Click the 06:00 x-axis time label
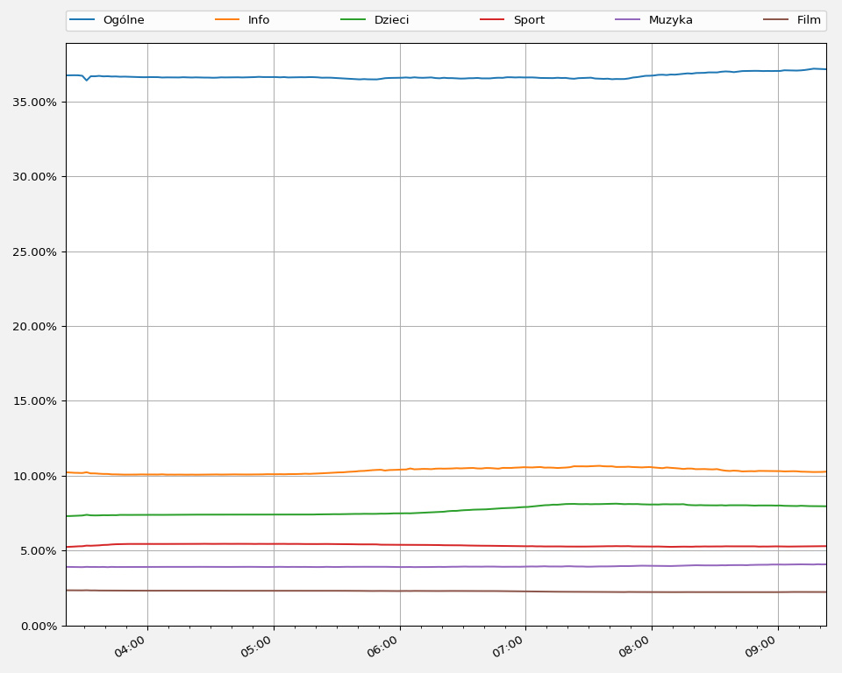This screenshot has height=673, width=842. pyautogui.click(x=382, y=647)
